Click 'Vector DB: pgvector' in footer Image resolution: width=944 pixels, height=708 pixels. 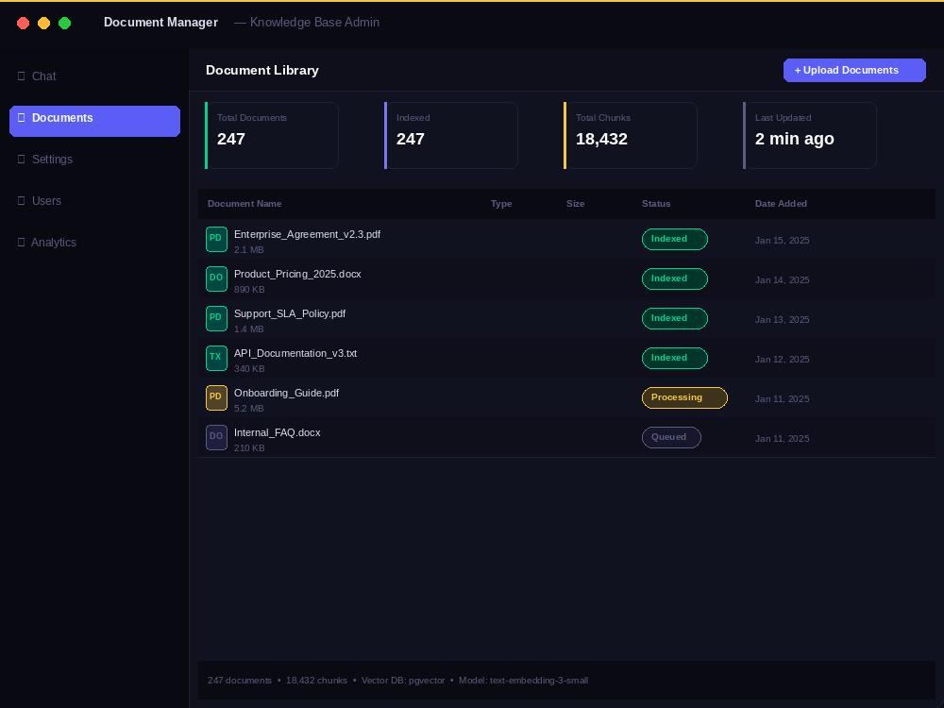(x=403, y=681)
